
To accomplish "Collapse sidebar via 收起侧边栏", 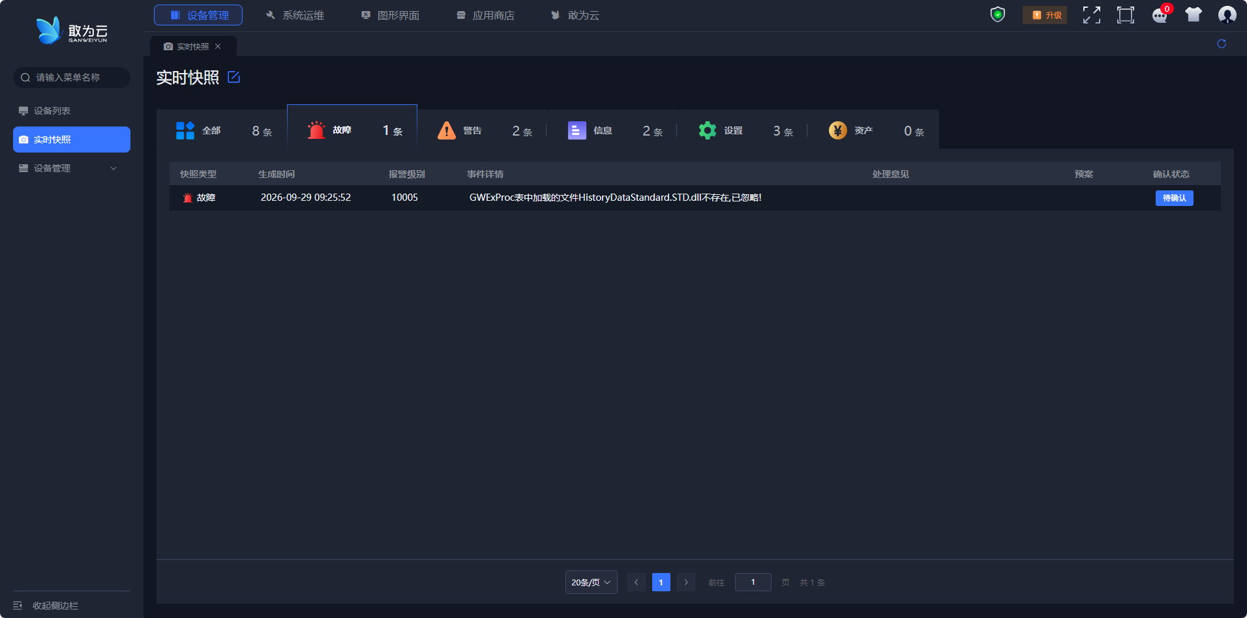I will (x=46, y=606).
